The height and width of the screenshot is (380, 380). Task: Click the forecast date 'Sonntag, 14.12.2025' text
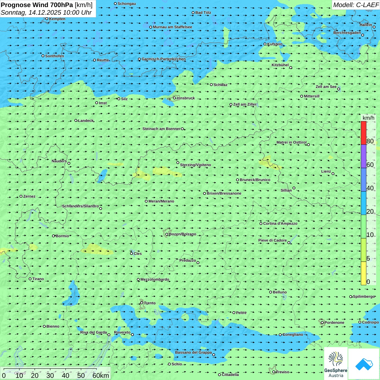(x=31, y=13)
